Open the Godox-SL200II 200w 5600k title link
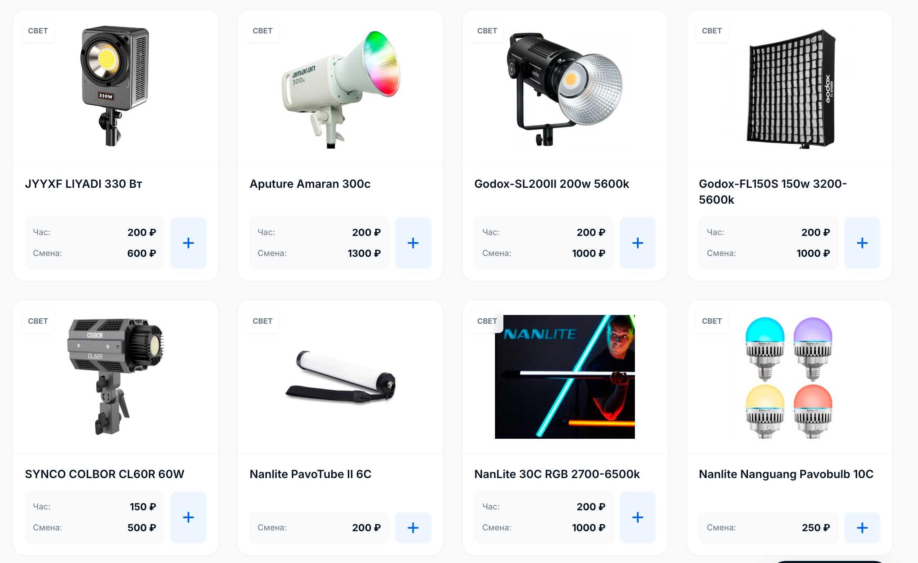Image resolution: width=918 pixels, height=563 pixels. (552, 184)
